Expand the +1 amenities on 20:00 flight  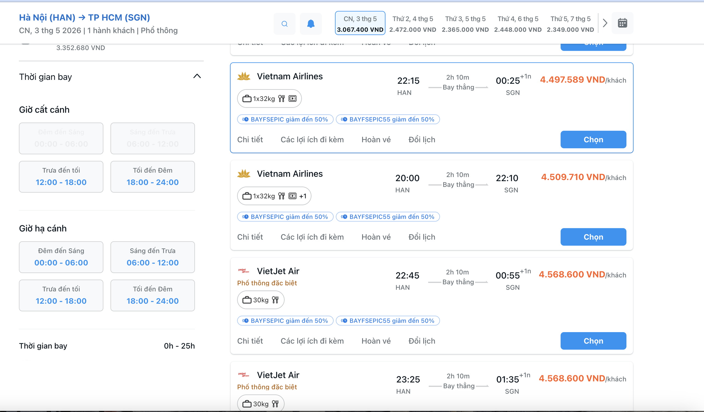click(x=303, y=196)
